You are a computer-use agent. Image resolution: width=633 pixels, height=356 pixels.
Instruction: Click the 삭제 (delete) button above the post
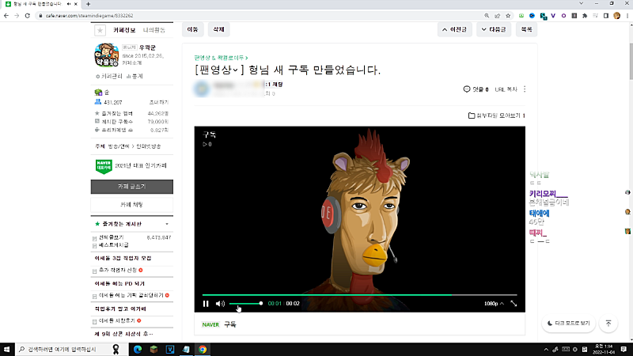[x=218, y=29]
